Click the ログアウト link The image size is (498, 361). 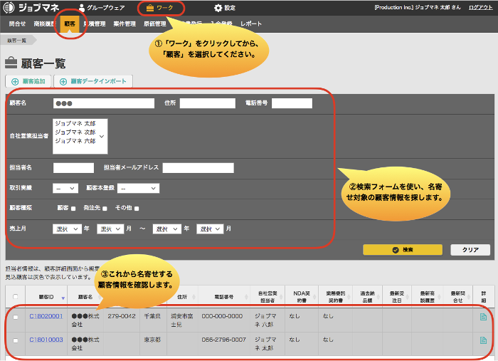coord(480,7)
